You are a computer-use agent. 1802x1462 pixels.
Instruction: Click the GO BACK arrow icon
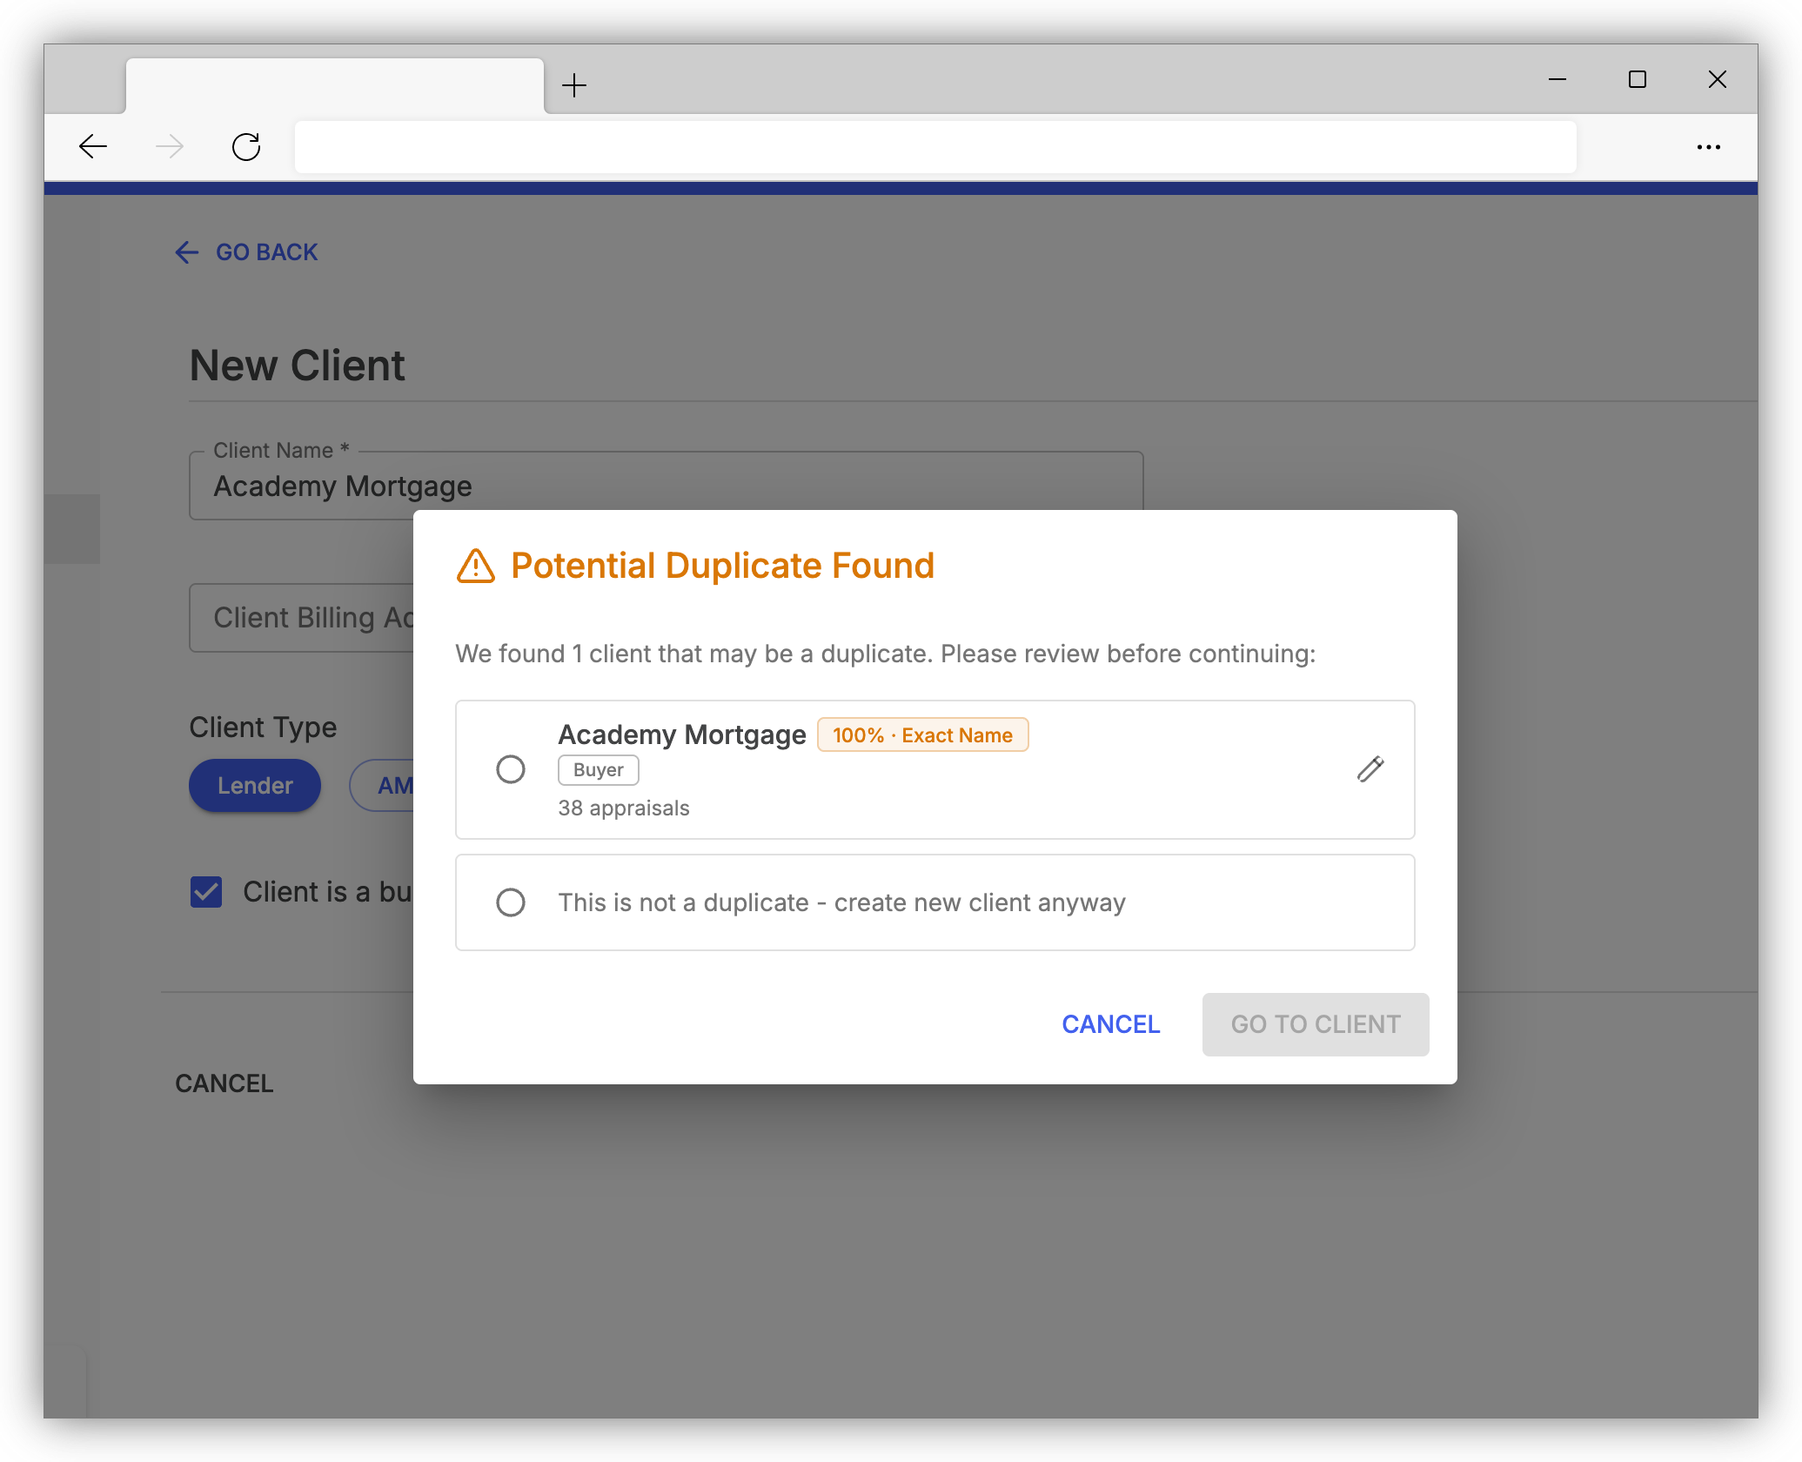coord(186,252)
